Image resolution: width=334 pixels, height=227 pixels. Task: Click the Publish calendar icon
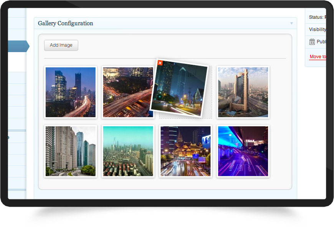312,42
